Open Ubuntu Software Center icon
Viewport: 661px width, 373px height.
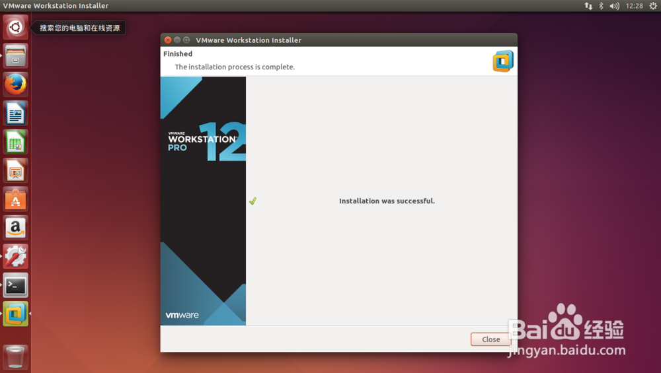[x=16, y=199]
